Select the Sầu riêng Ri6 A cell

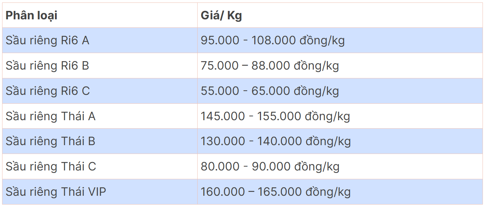[47, 40]
